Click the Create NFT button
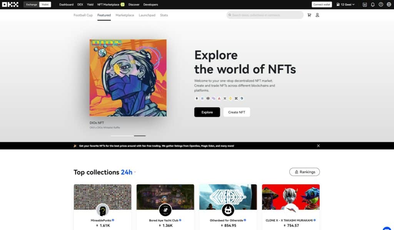This screenshot has height=230, width=394. 236,112
